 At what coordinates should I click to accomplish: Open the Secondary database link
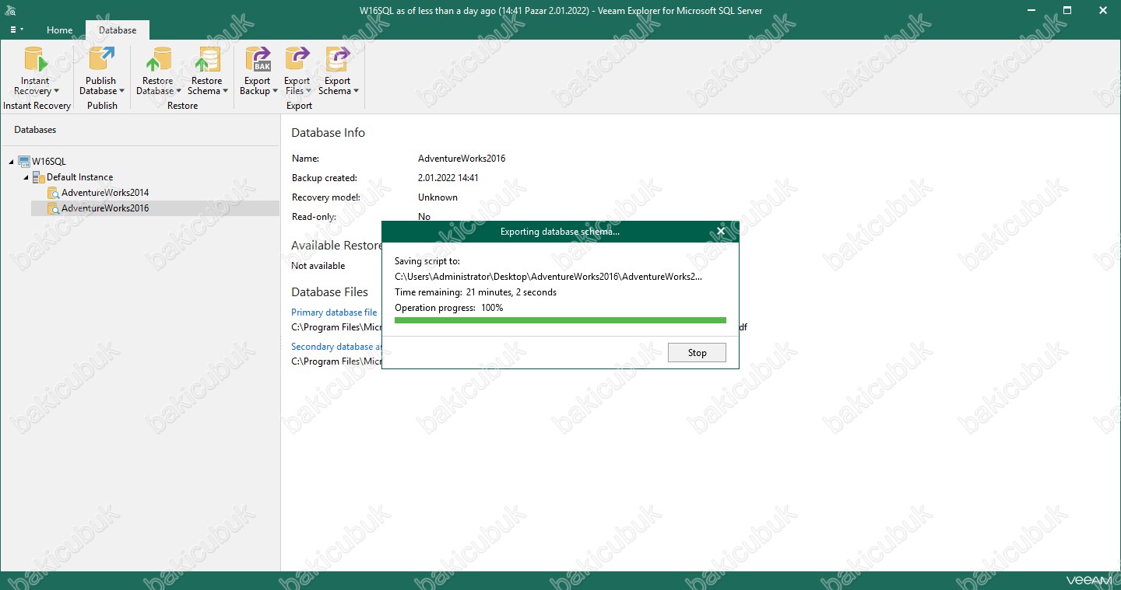click(336, 347)
